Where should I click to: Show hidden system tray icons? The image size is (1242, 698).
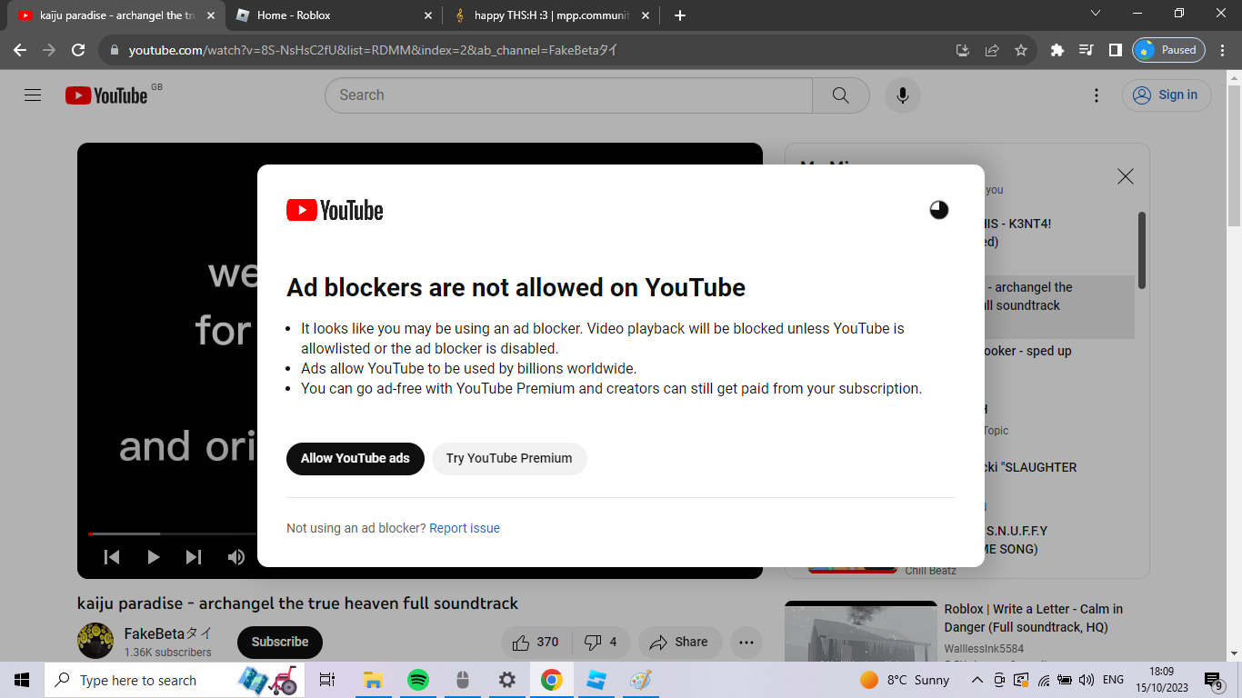977,680
